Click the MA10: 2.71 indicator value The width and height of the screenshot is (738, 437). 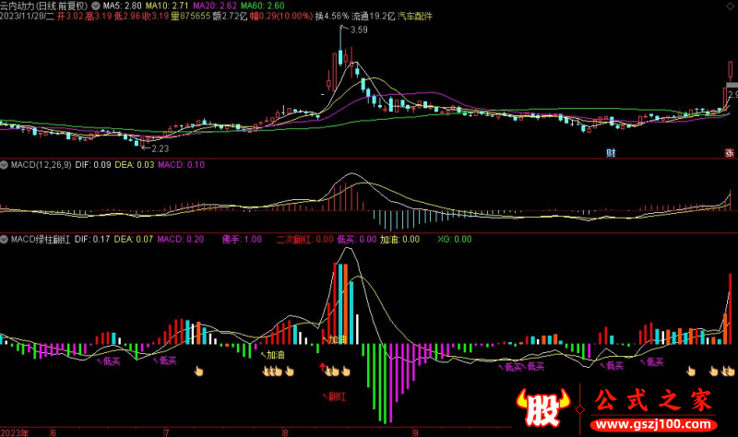(x=167, y=6)
